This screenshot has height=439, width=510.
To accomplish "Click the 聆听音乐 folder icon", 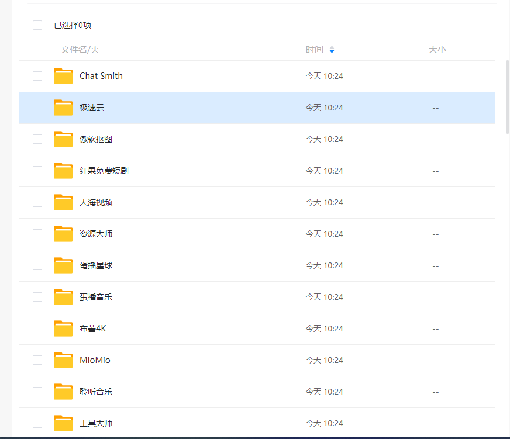I will click(x=63, y=392).
